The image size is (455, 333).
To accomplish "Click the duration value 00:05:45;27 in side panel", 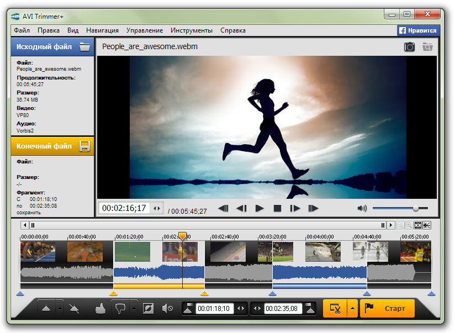I will (30, 84).
